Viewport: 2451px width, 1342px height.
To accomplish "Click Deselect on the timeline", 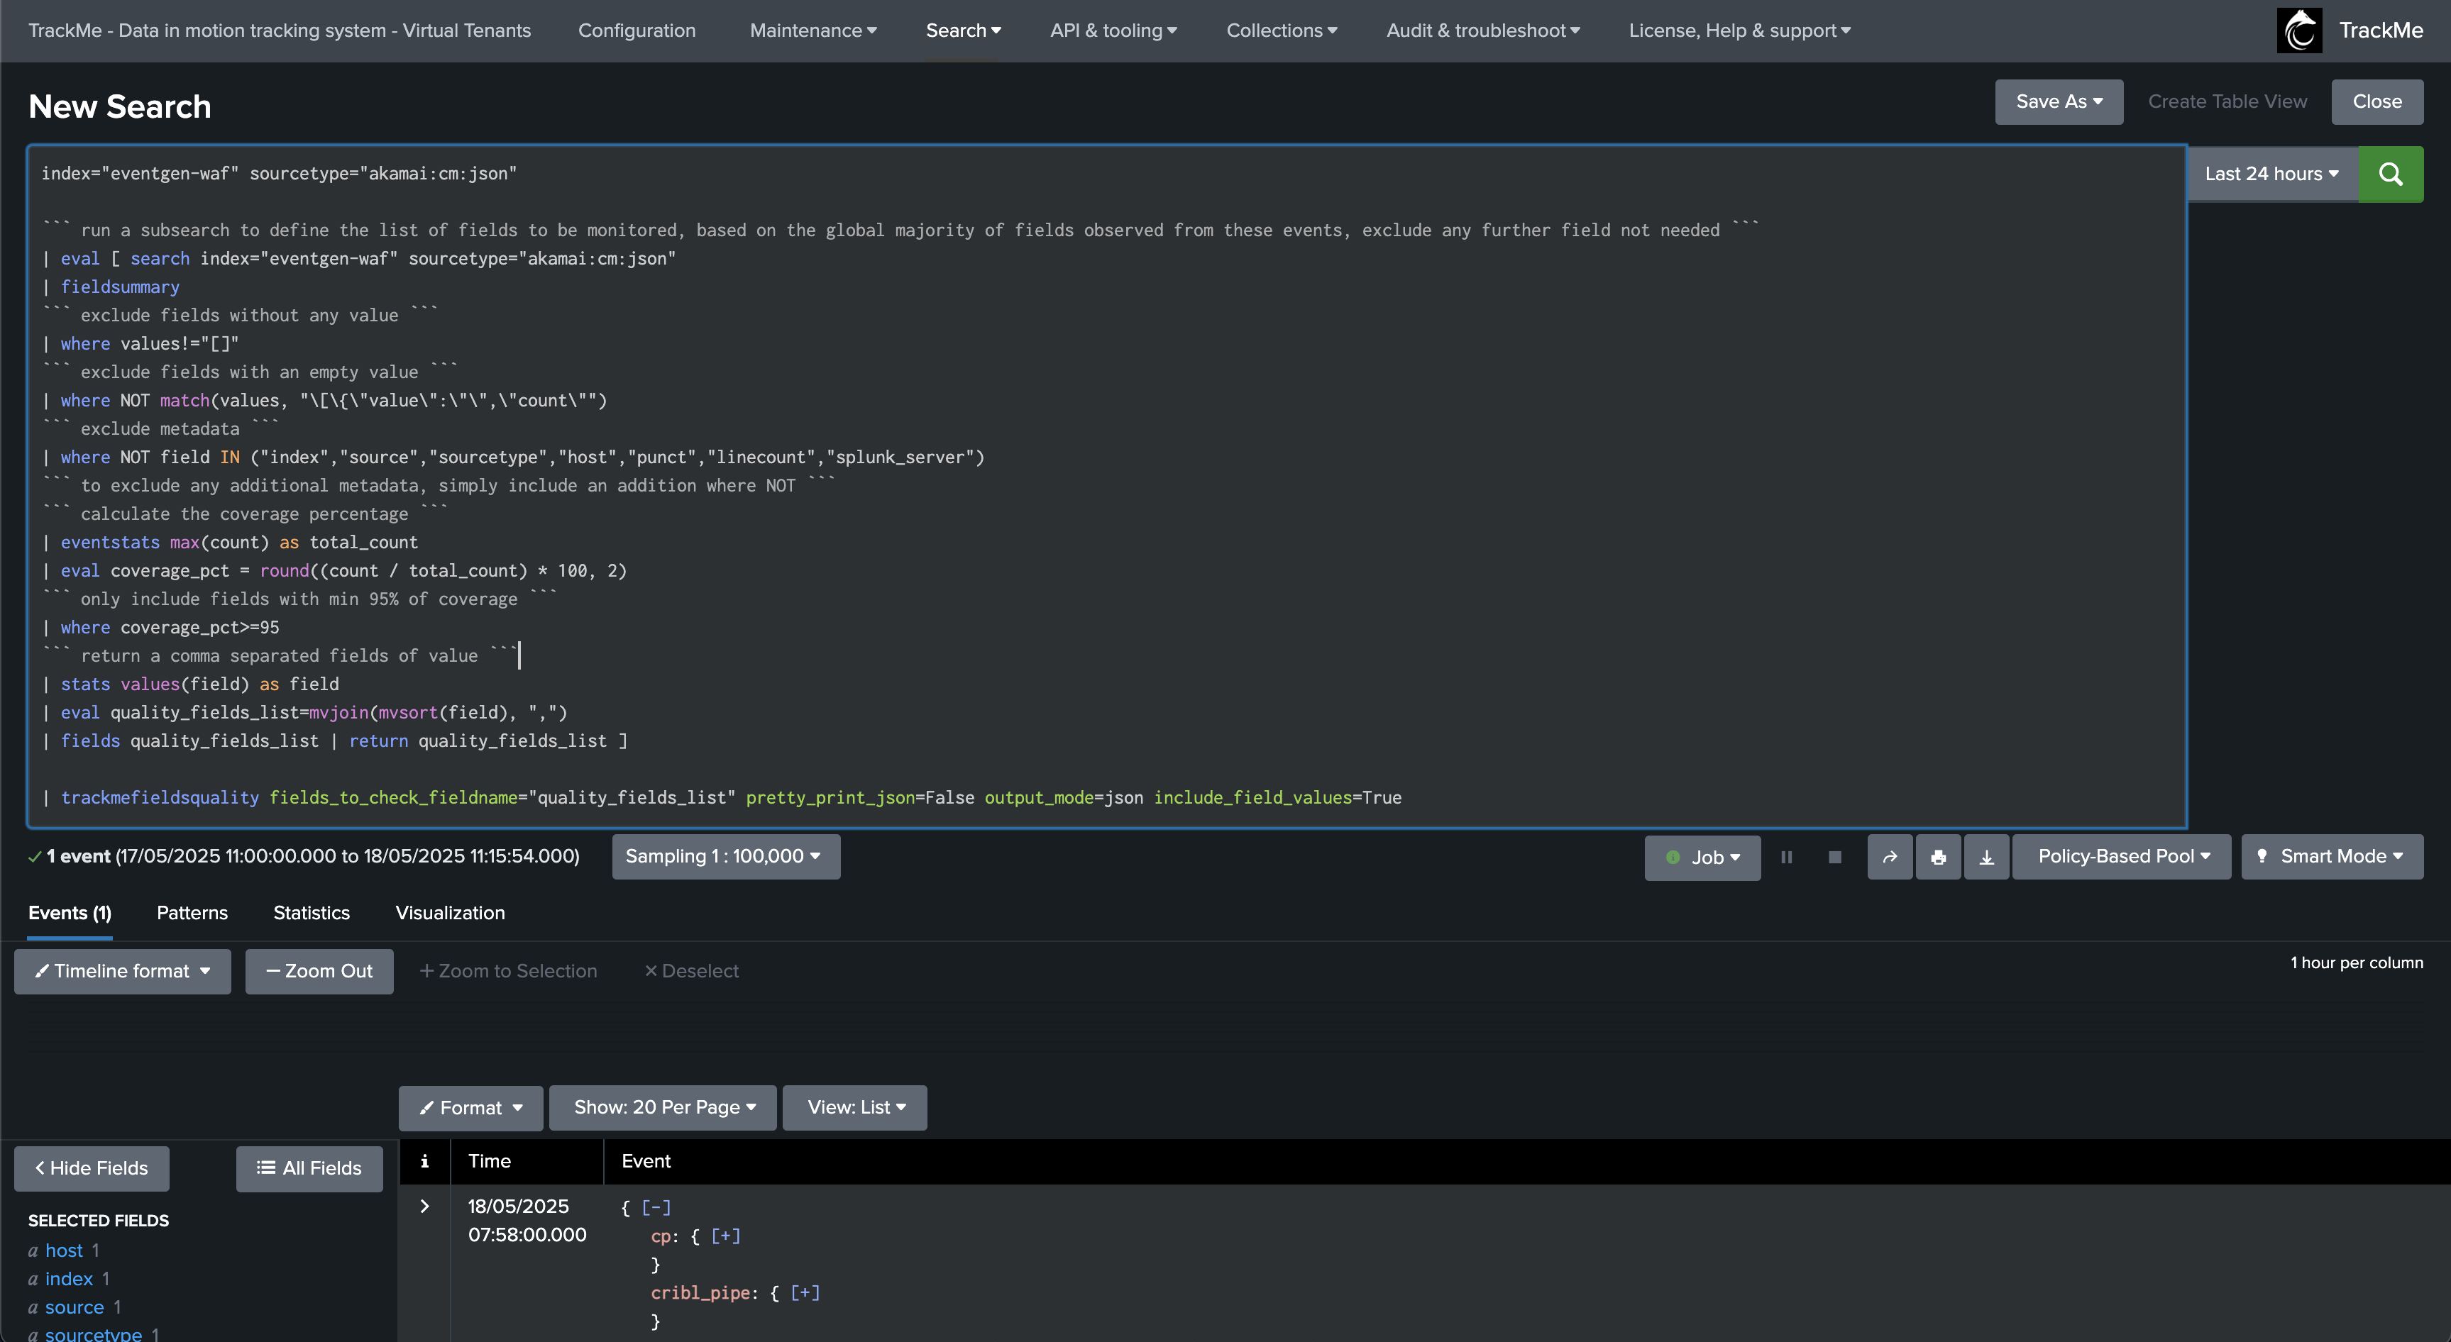I will click(x=692, y=971).
